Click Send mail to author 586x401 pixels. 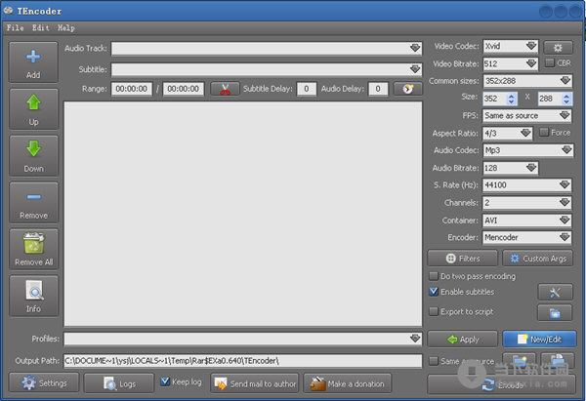tap(255, 383)
